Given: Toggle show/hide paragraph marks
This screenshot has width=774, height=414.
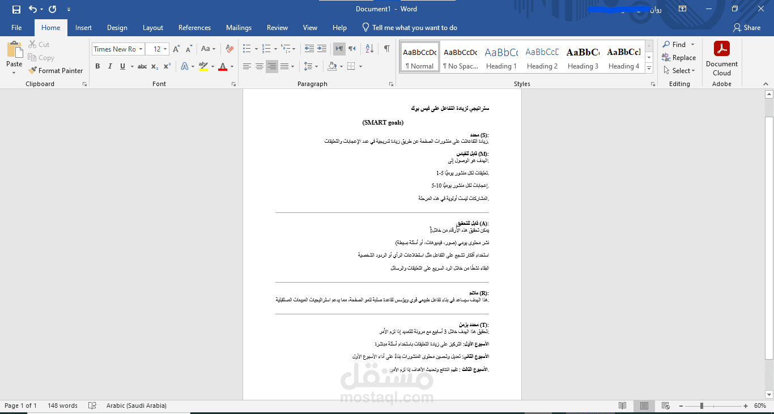Looking at the screenshot, I should pos(387,49).
